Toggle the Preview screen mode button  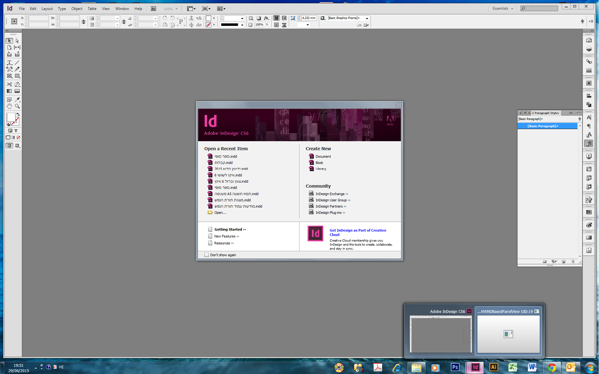[x=17, y=145]
